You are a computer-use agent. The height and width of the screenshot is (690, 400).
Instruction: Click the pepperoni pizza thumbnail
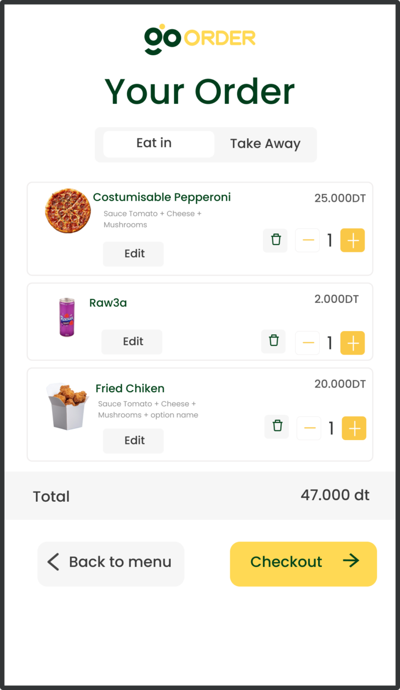68,210
